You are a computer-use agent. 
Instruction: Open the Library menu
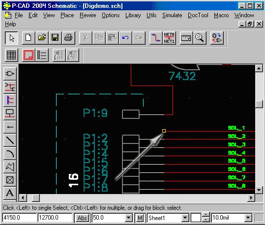pos(133,15)
